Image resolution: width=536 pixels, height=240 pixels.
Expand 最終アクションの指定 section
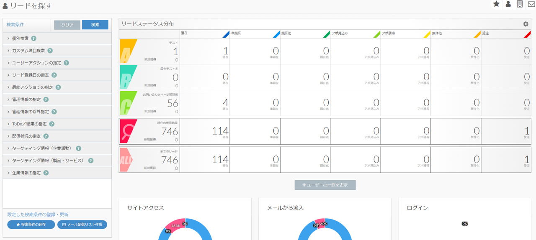(57, 87)
